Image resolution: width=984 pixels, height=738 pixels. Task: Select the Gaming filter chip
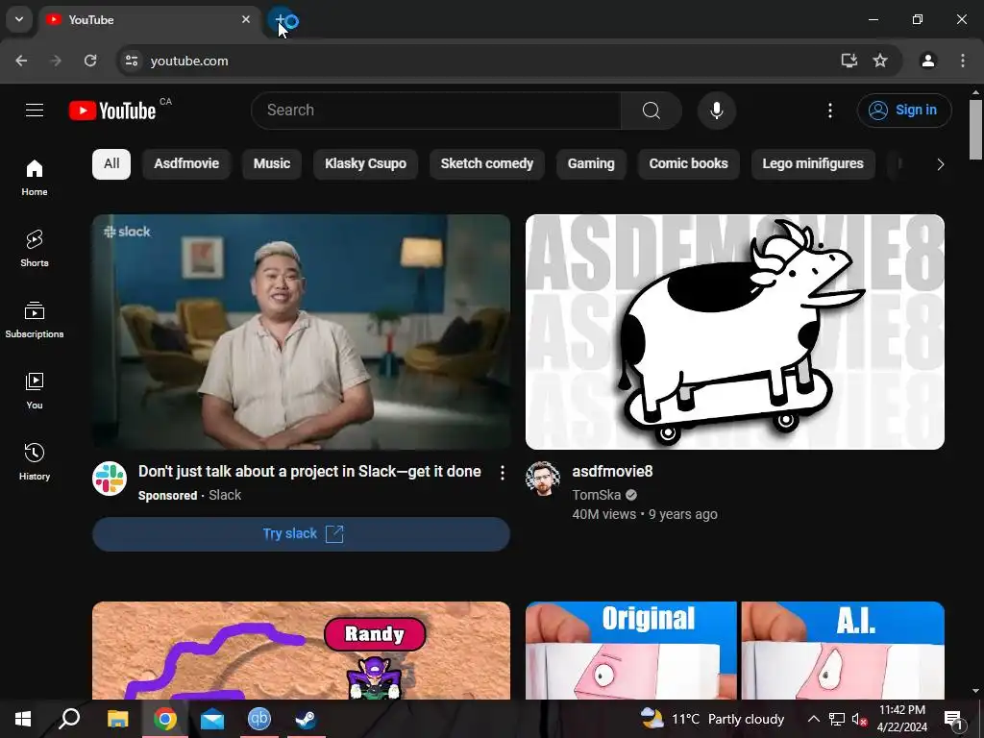click(591, 163)
